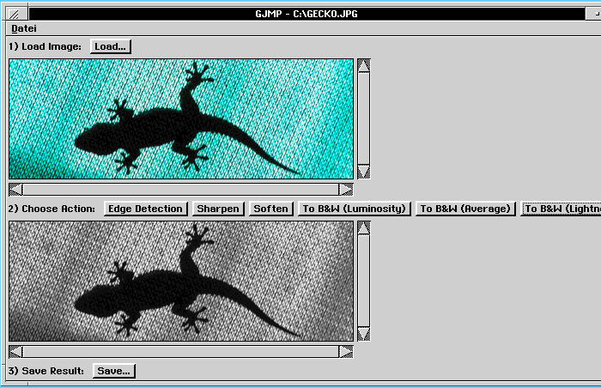Apply the Sharpen action

pos(217,209)
